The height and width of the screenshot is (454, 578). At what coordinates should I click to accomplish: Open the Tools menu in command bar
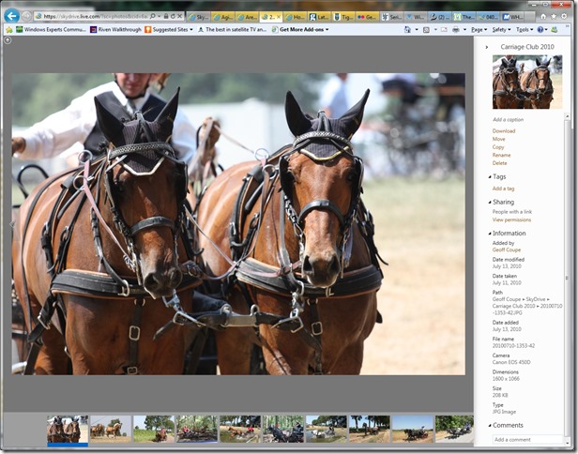point(524,29)
